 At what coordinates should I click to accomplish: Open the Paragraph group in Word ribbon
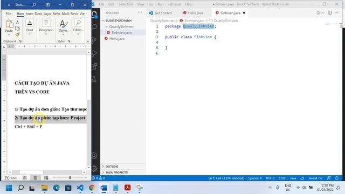46,27
